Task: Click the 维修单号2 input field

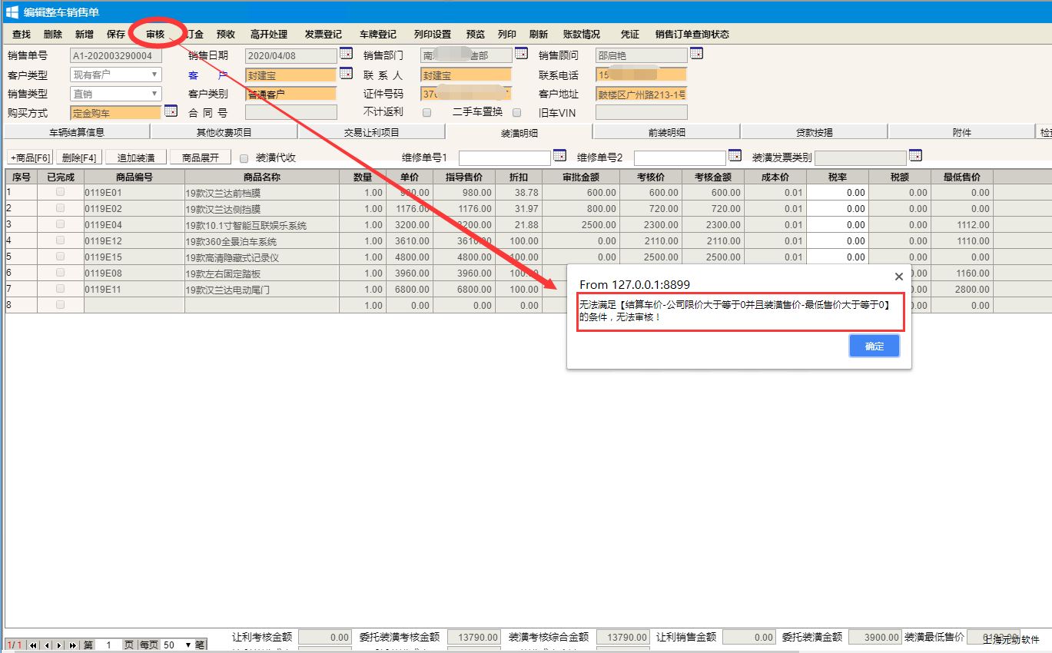Action: click(679, 157)
